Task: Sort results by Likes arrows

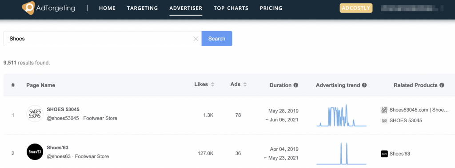Action: click(x=212, y=85)
